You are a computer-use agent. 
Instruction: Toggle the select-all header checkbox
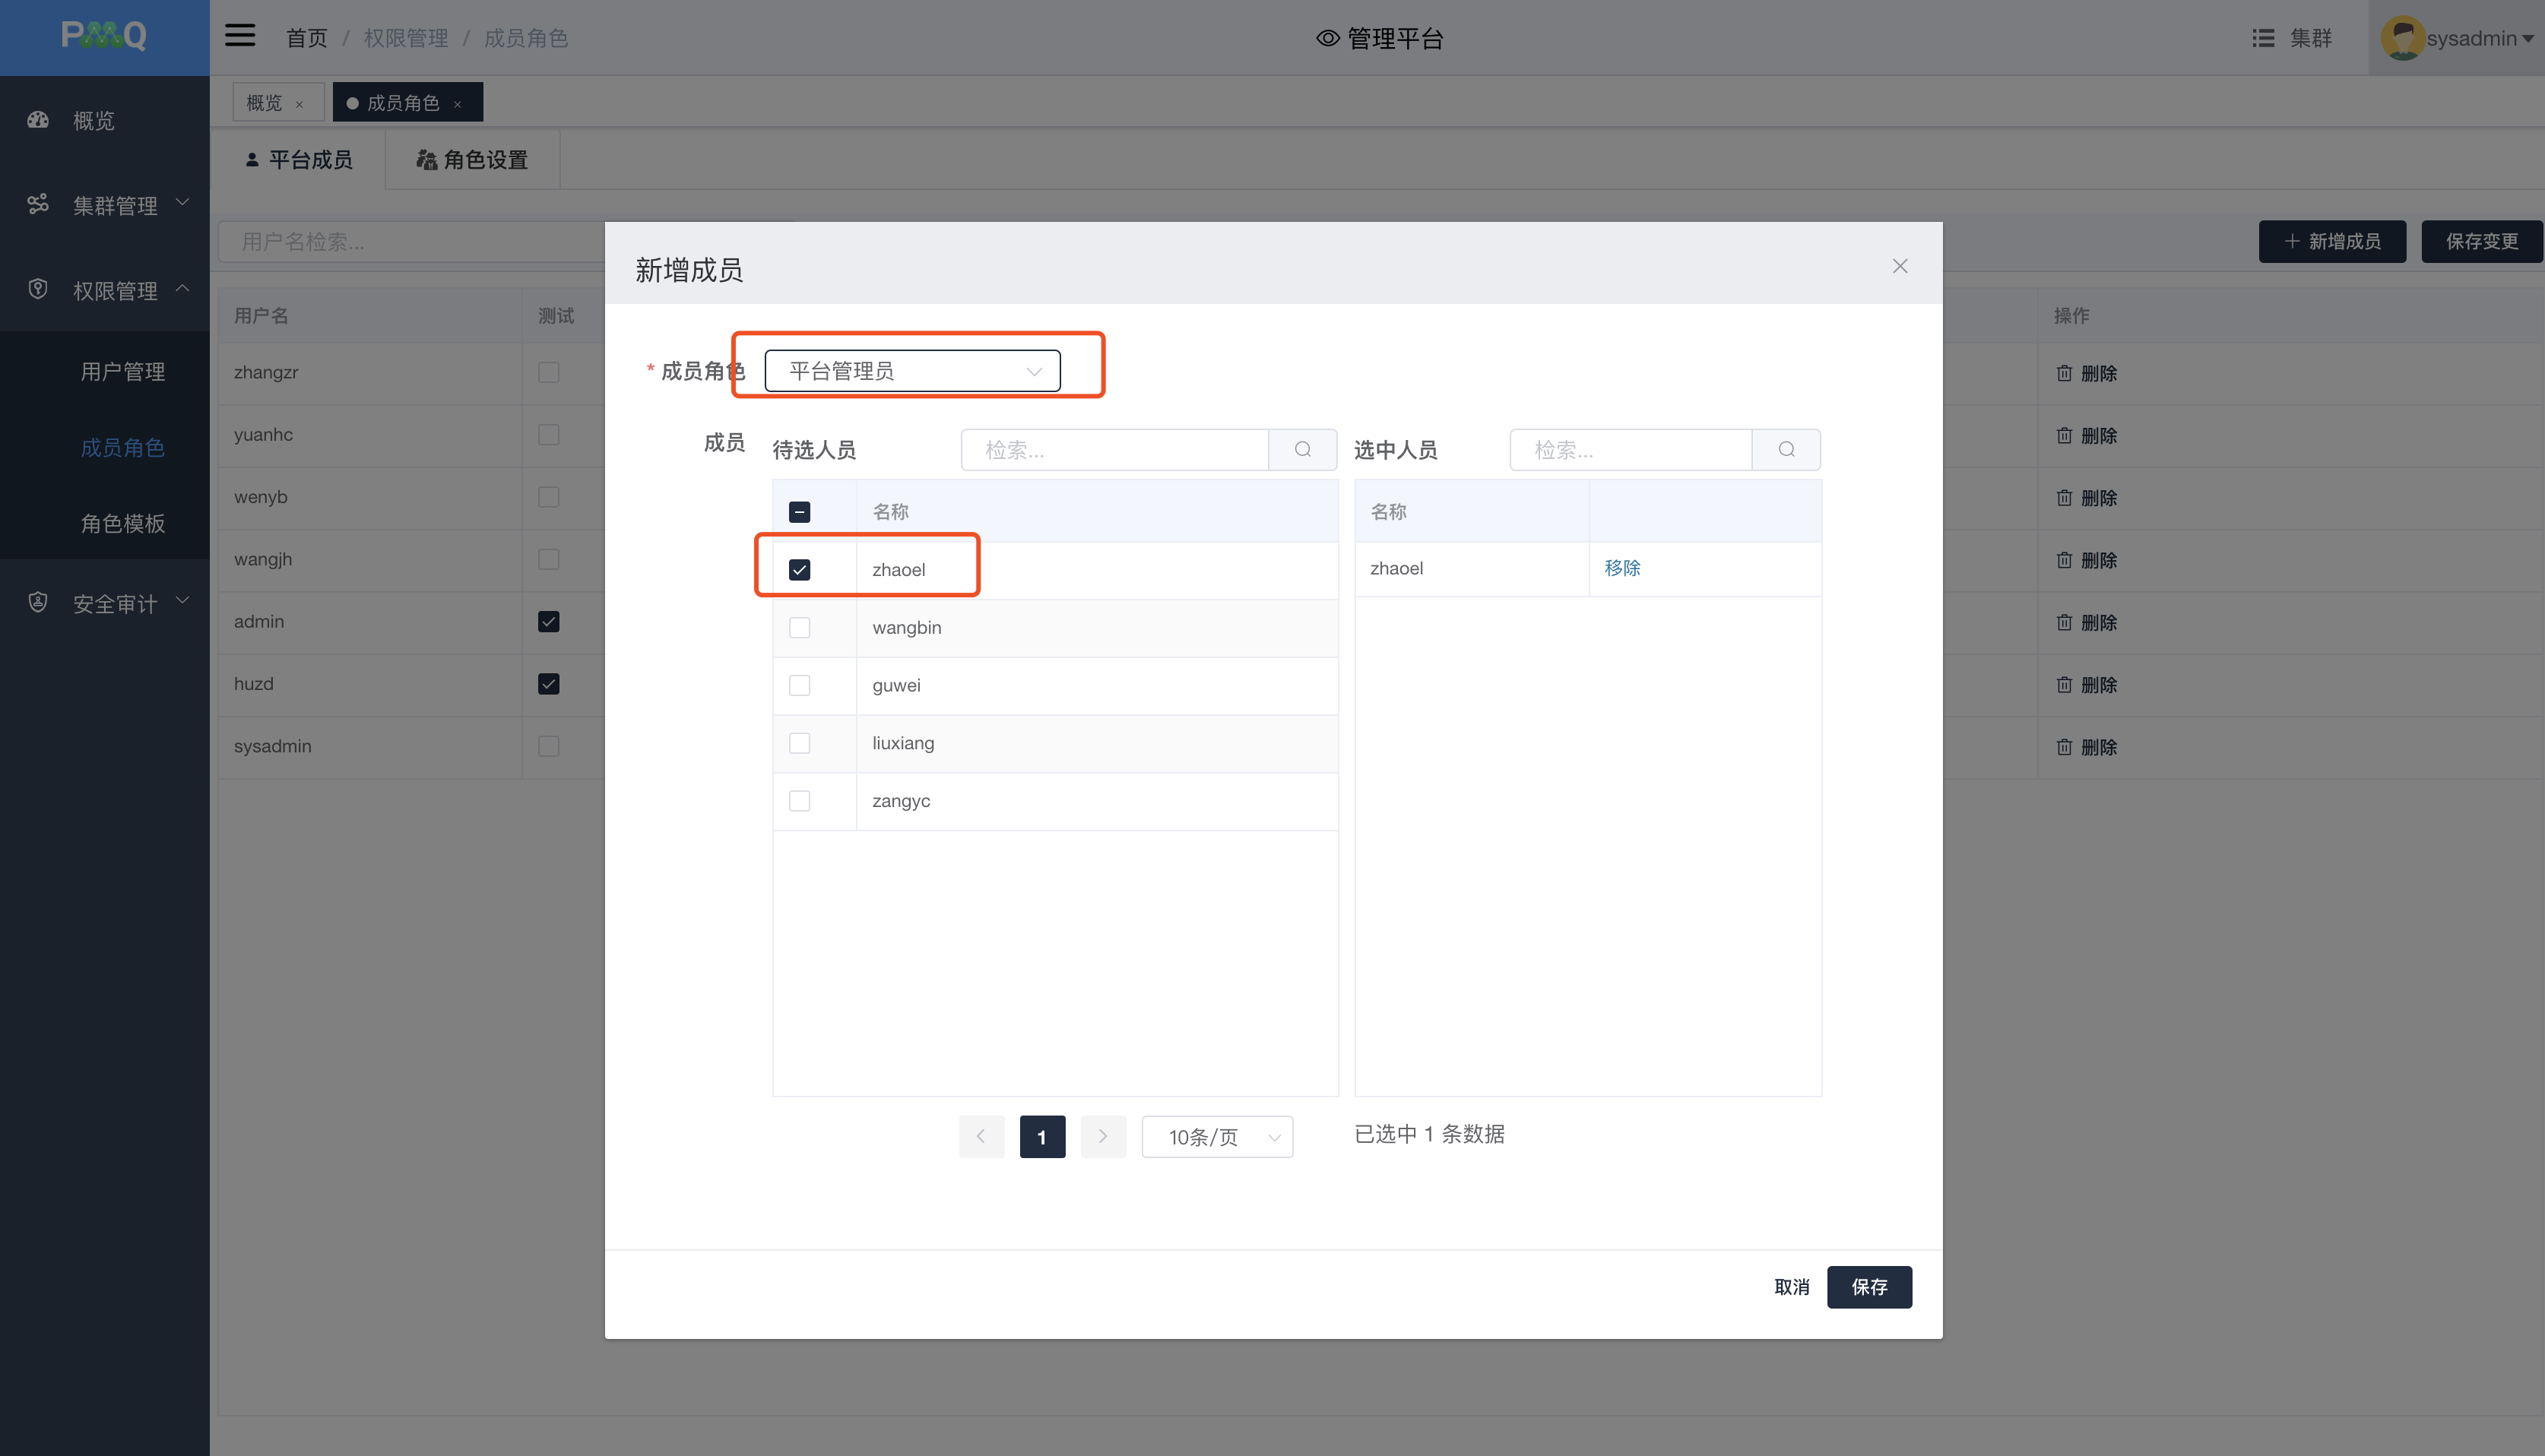[x=799, y=512]
